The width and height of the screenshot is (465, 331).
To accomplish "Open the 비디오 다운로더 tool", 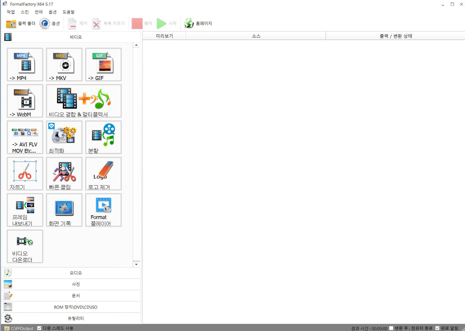I will (x=25, y=246).
